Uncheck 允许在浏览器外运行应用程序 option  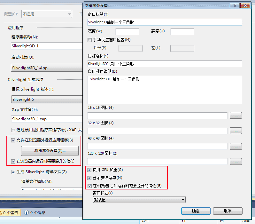click(13, 140)
